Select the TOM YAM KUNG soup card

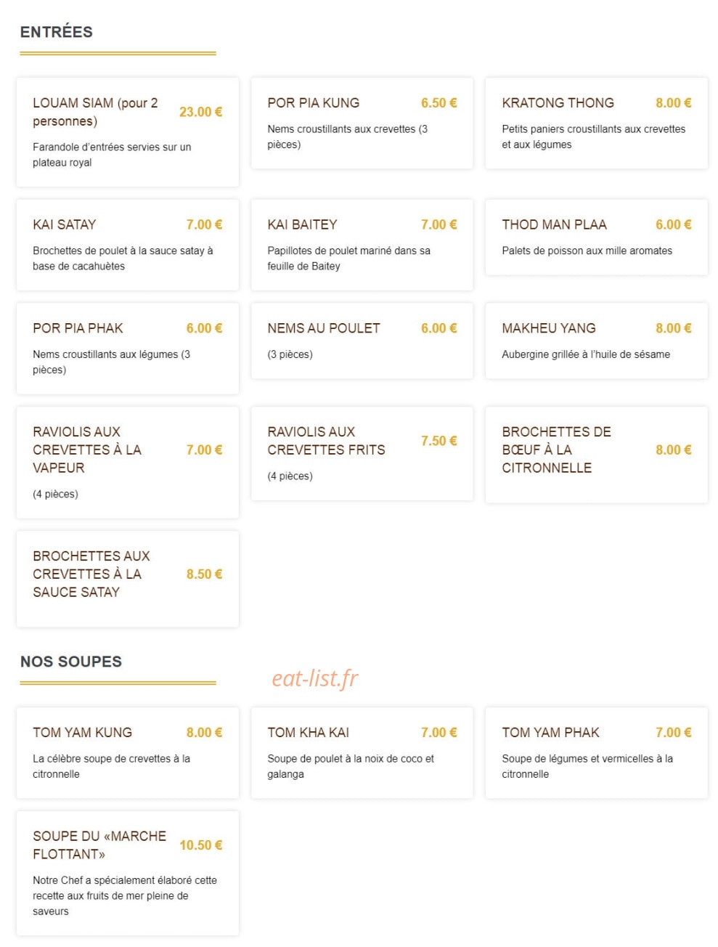pos(128,753)
